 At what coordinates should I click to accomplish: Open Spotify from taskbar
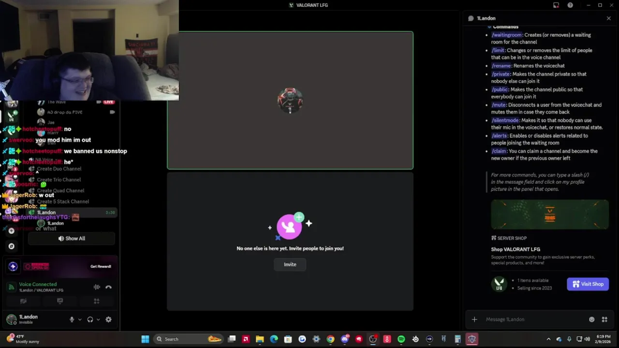coord(401,339)
